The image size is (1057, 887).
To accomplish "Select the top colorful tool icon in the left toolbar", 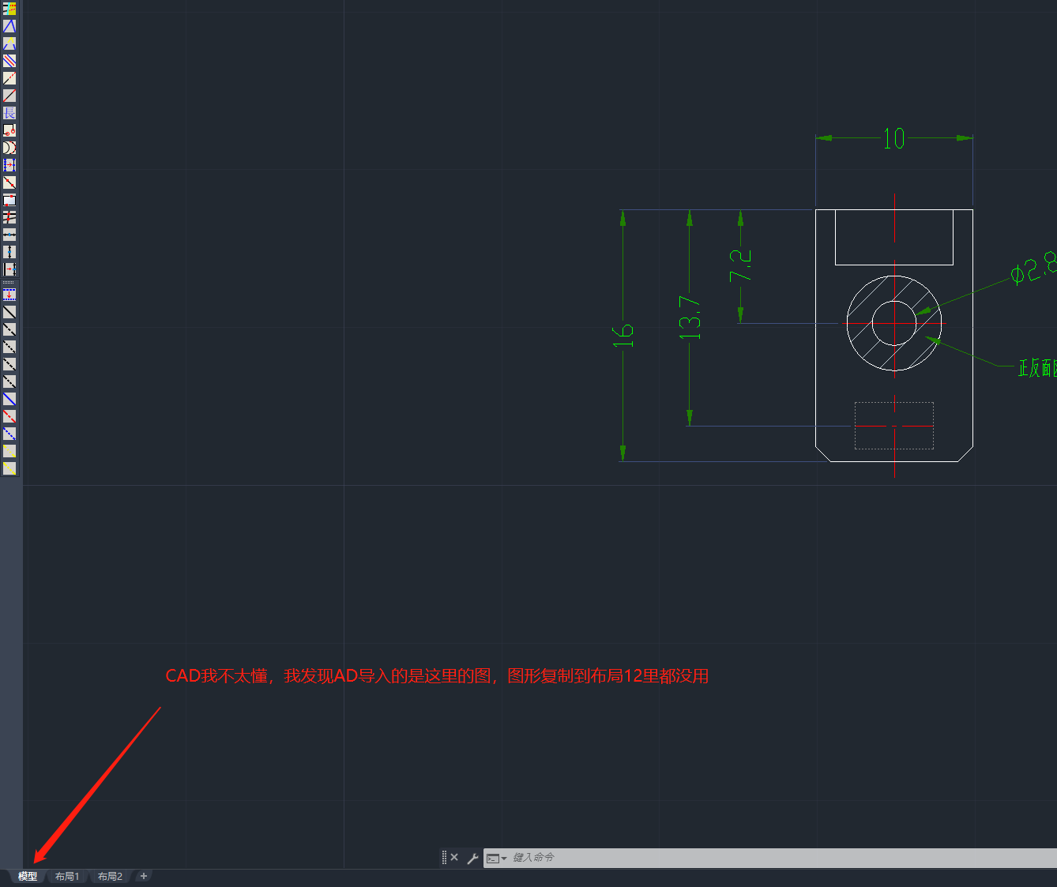I will 9,9.
